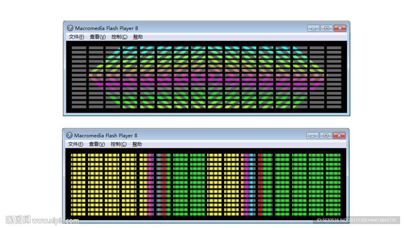Maximize the lower Flash Player window
The width and height of the screenshot is (404, 228).
point(326,135)
